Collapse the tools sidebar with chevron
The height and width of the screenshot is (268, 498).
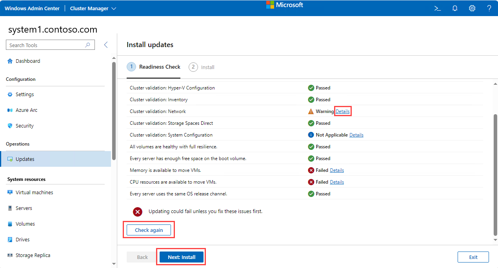pos(106,45)
